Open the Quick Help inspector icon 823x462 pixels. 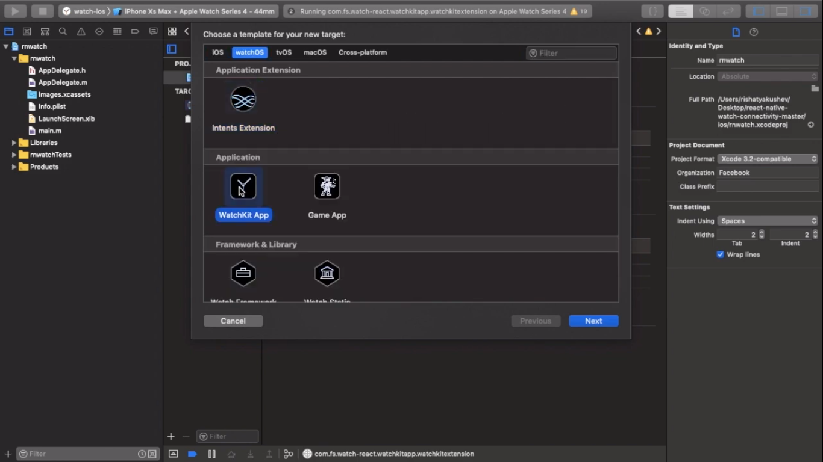coord(754,32)
